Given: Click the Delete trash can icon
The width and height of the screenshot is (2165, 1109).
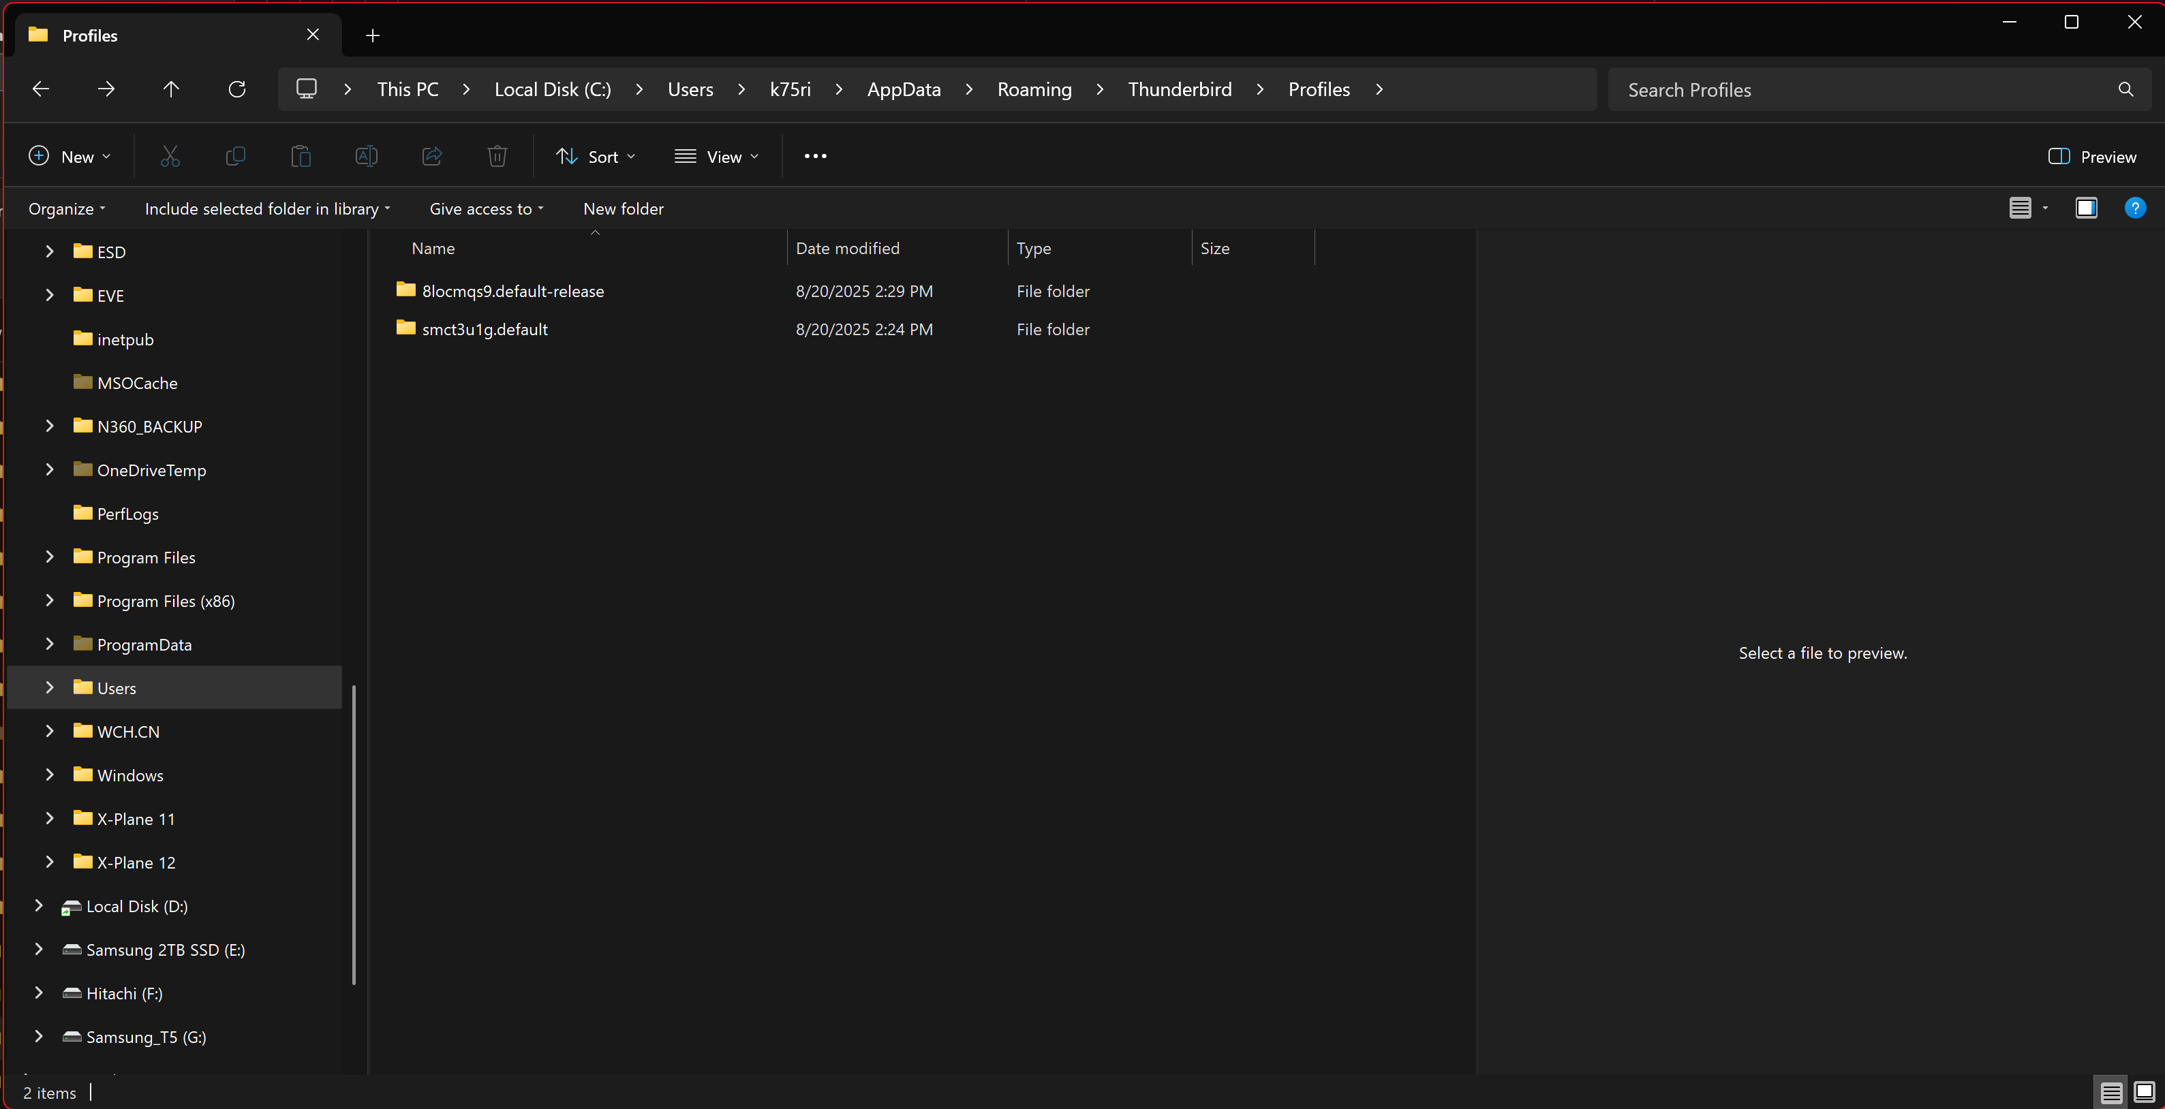Looking at the screenshot, I should click(x=497, y=156).
